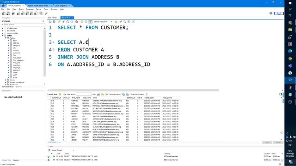Open the object inspector icon in main toolbar
The width and height of the screenshot is (296, 166).
pyautogui.click(x=13, y=13)
